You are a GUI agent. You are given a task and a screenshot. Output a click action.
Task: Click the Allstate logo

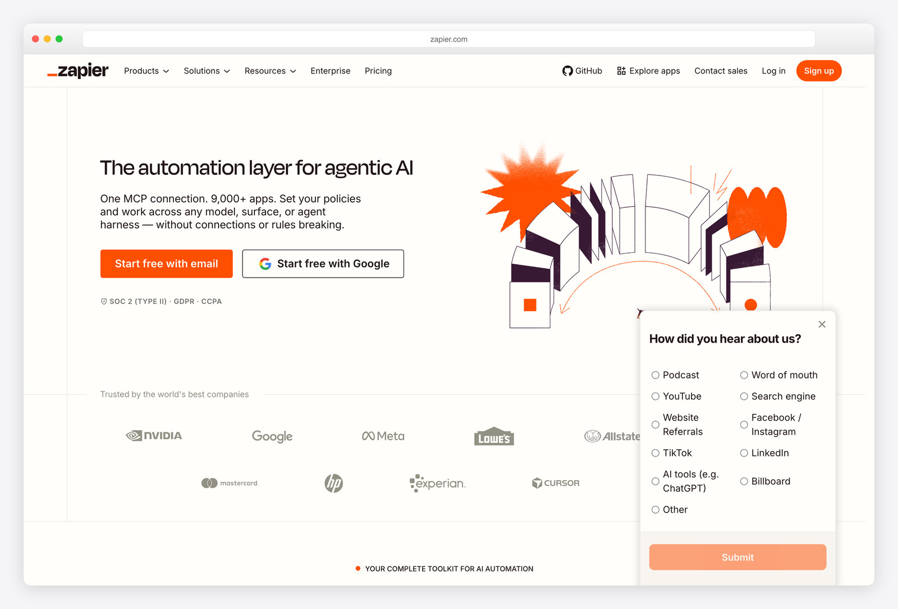coord(612,436)
